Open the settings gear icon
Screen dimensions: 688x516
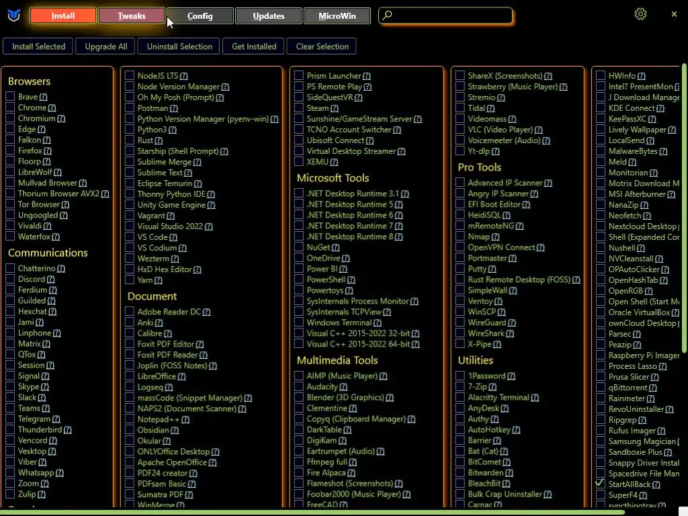click(x=640, y=14)
